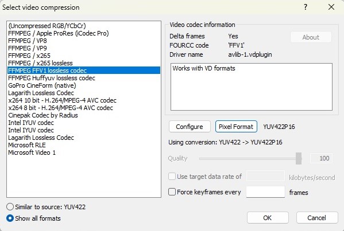
Task: Click the About button
Action: coord(311,37)
